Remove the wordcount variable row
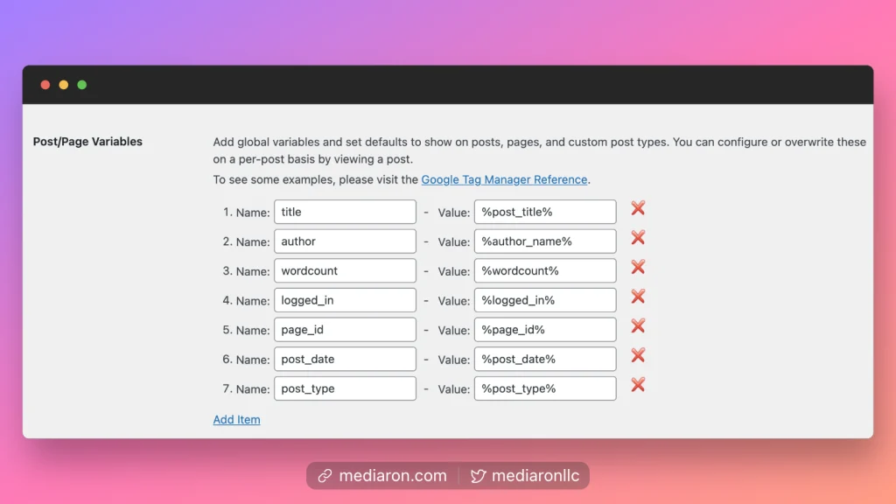Screen dimensions: 896x504 coord(638,267)
